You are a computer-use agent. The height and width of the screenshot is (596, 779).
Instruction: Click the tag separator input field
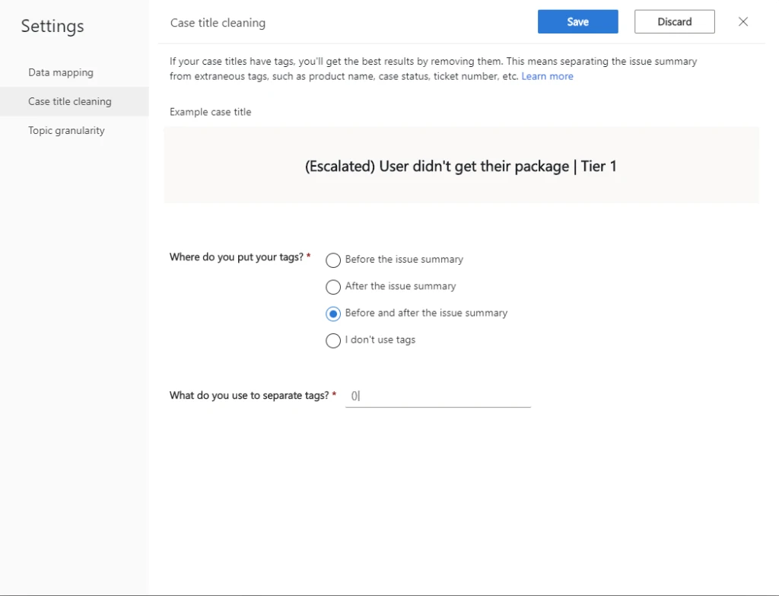pos(437,395)
